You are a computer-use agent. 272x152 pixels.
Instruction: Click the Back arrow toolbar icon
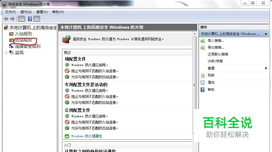coord(6,19)
